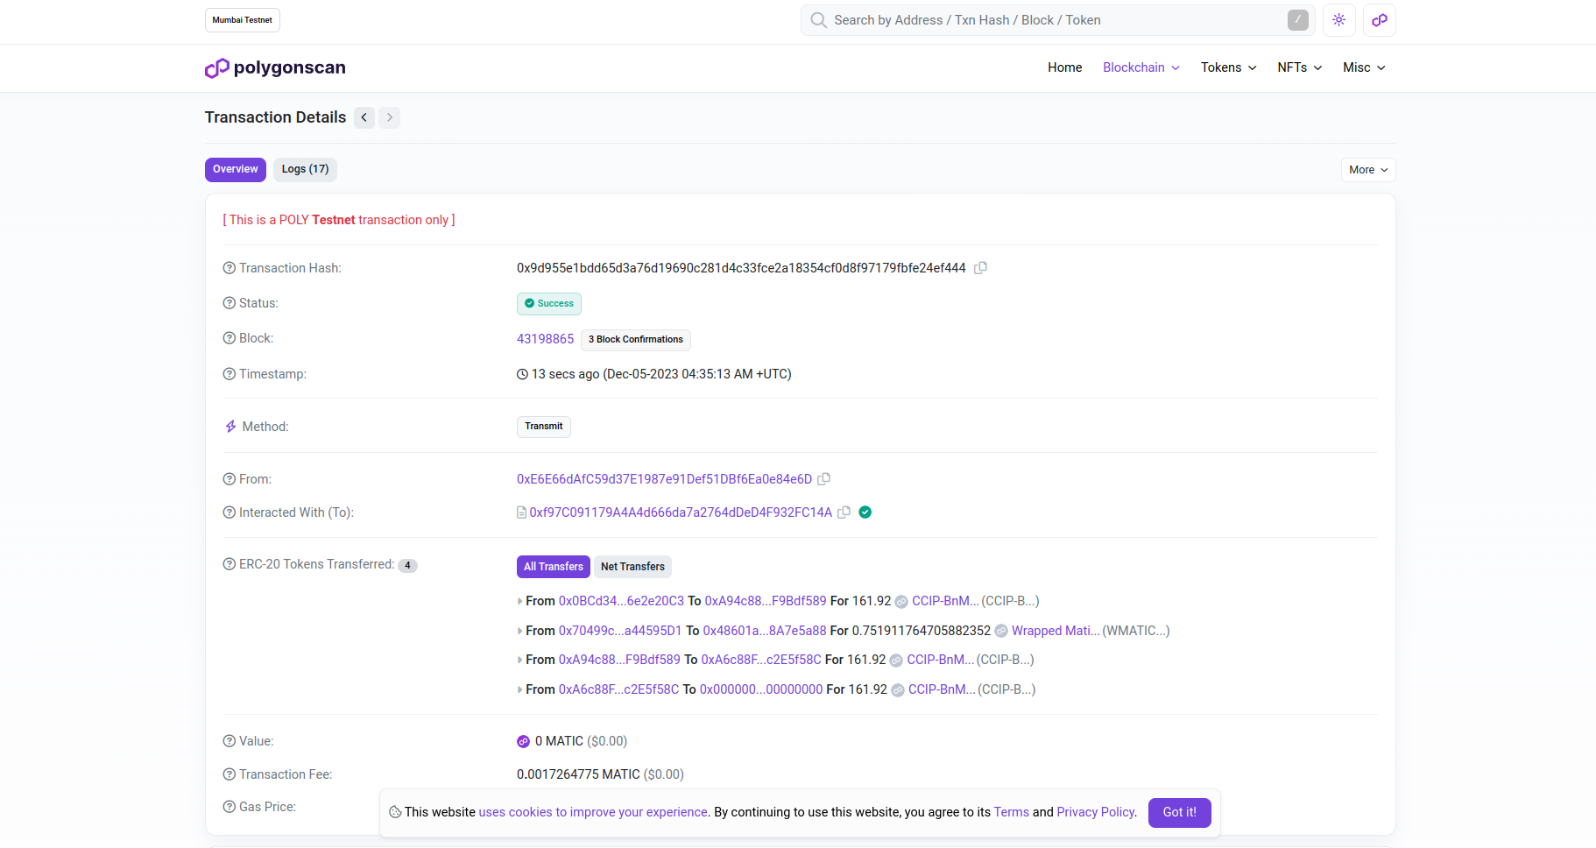Click the ERC-20 Tokens Transferred help icon

coord(230,564)
